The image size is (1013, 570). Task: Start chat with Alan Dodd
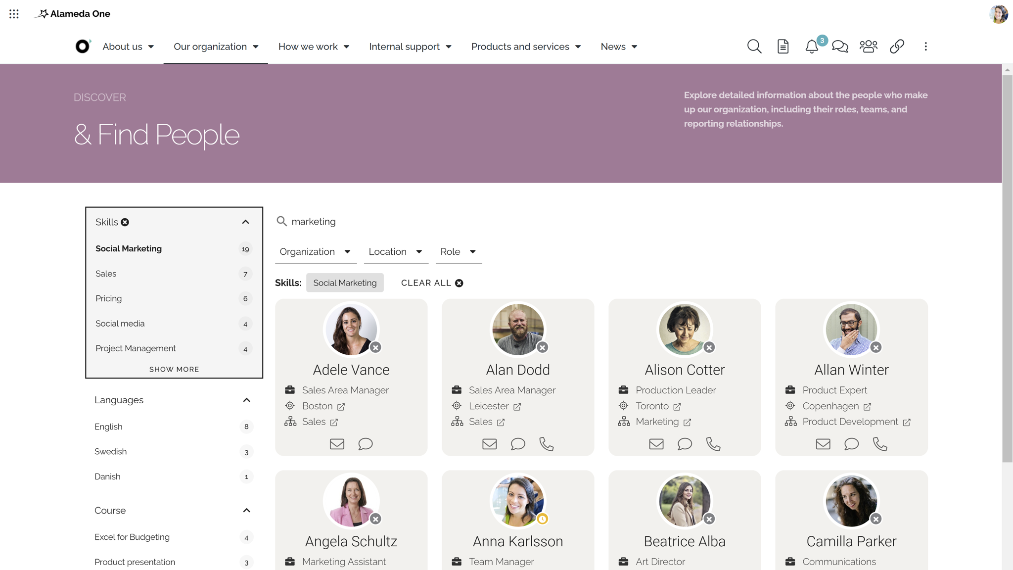pyautogui.click(x=517, y=444)
